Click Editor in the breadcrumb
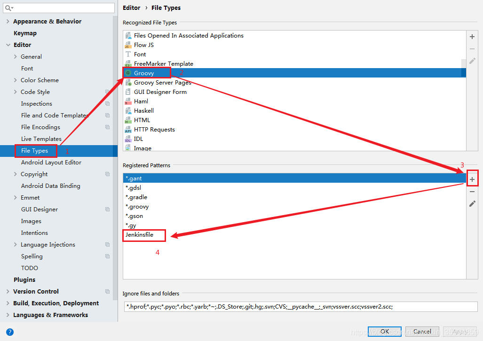The height and width of the screenshot is (341, 483). (x=132, y=8)
